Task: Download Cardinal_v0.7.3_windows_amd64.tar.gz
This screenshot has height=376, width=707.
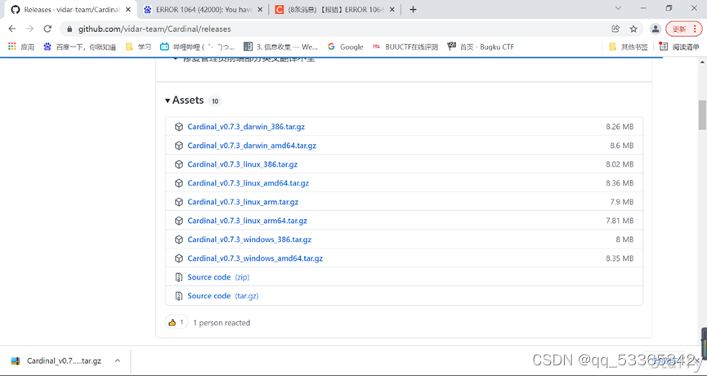Action: pyautogui.click(x=255, y=258)
